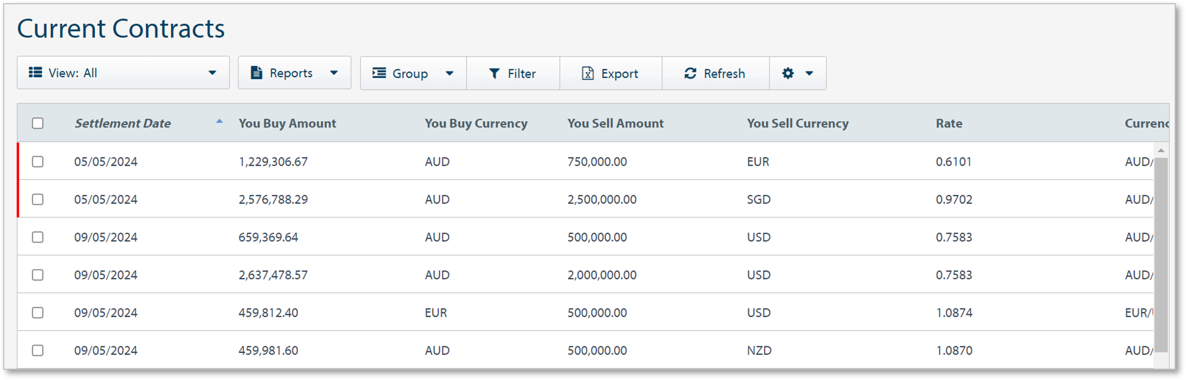The image size is (1186, 380).
Task: Expand the Reports dropdown arrow
Action: [335, 73]
